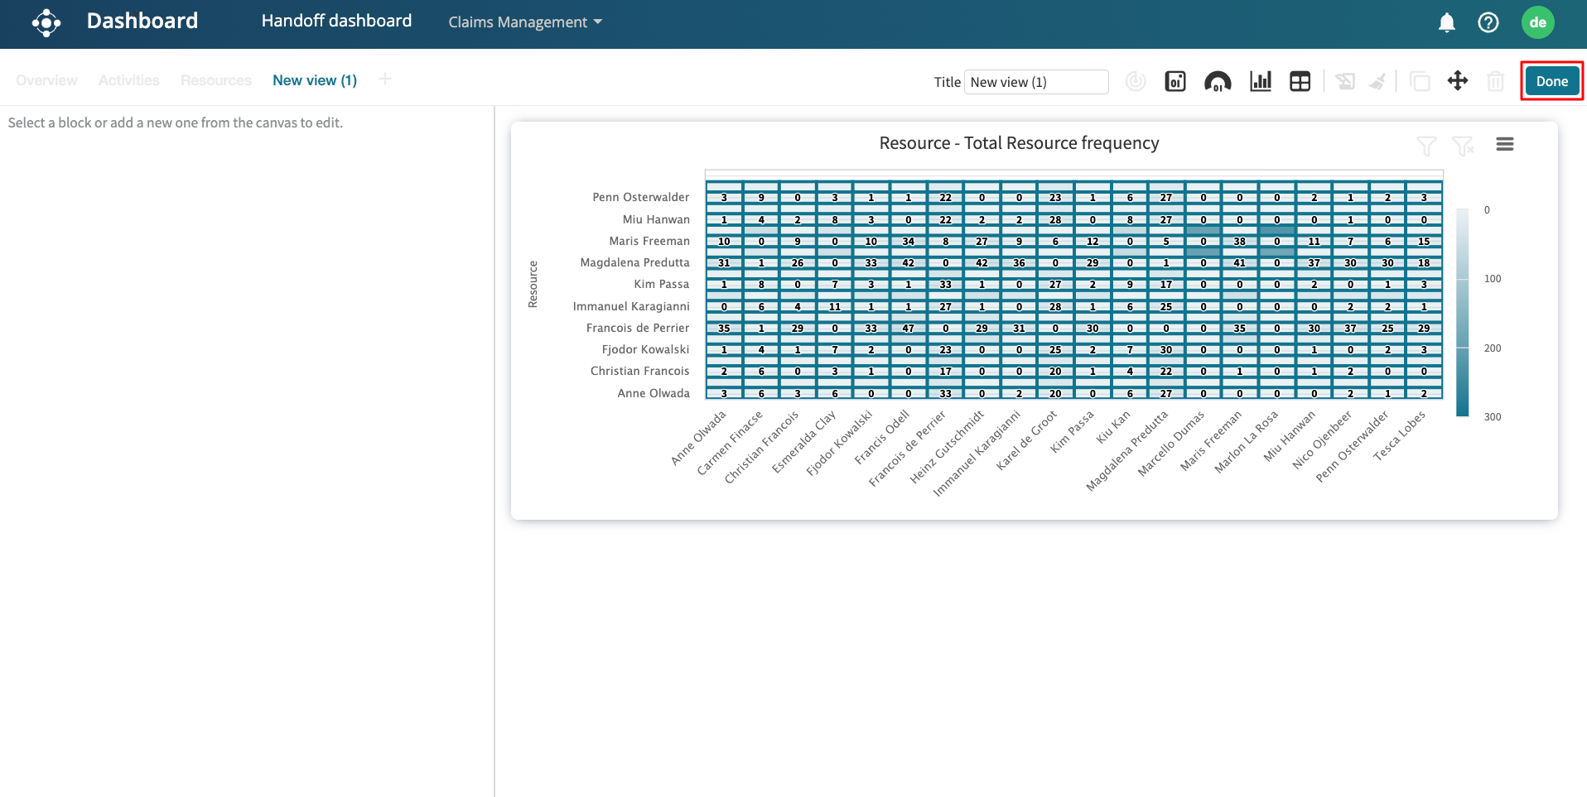Open the notifications bell

(1446, 22)
